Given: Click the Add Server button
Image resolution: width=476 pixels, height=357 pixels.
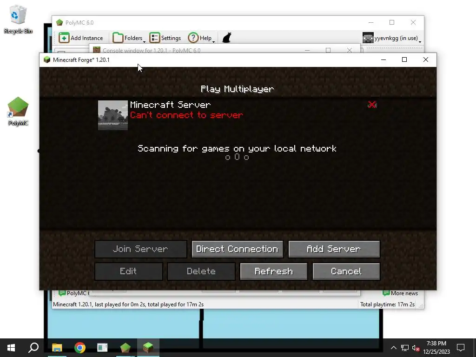Looking at the screenshot, I should point(334,249).
